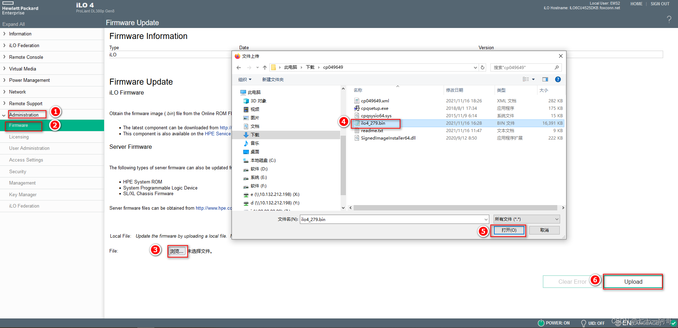Click the iLO help question mark
The image size is (678, 328).
669,19
